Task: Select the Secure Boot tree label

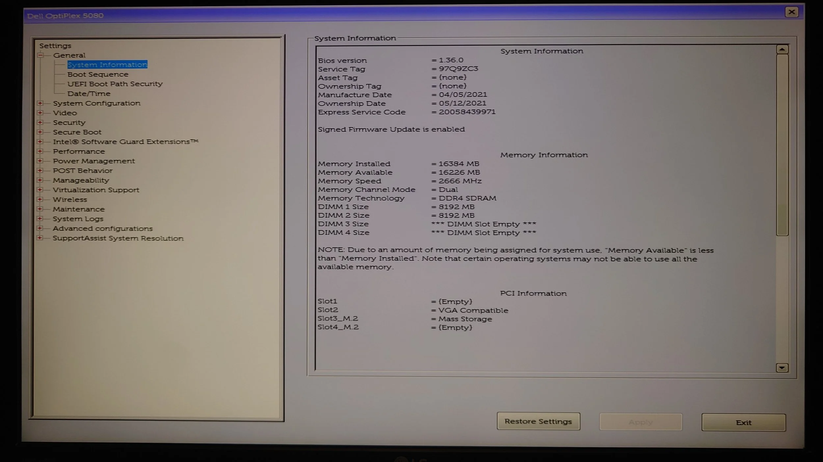Action: coord(77,132)
